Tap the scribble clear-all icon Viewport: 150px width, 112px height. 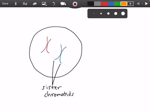(x=63, y=4)
